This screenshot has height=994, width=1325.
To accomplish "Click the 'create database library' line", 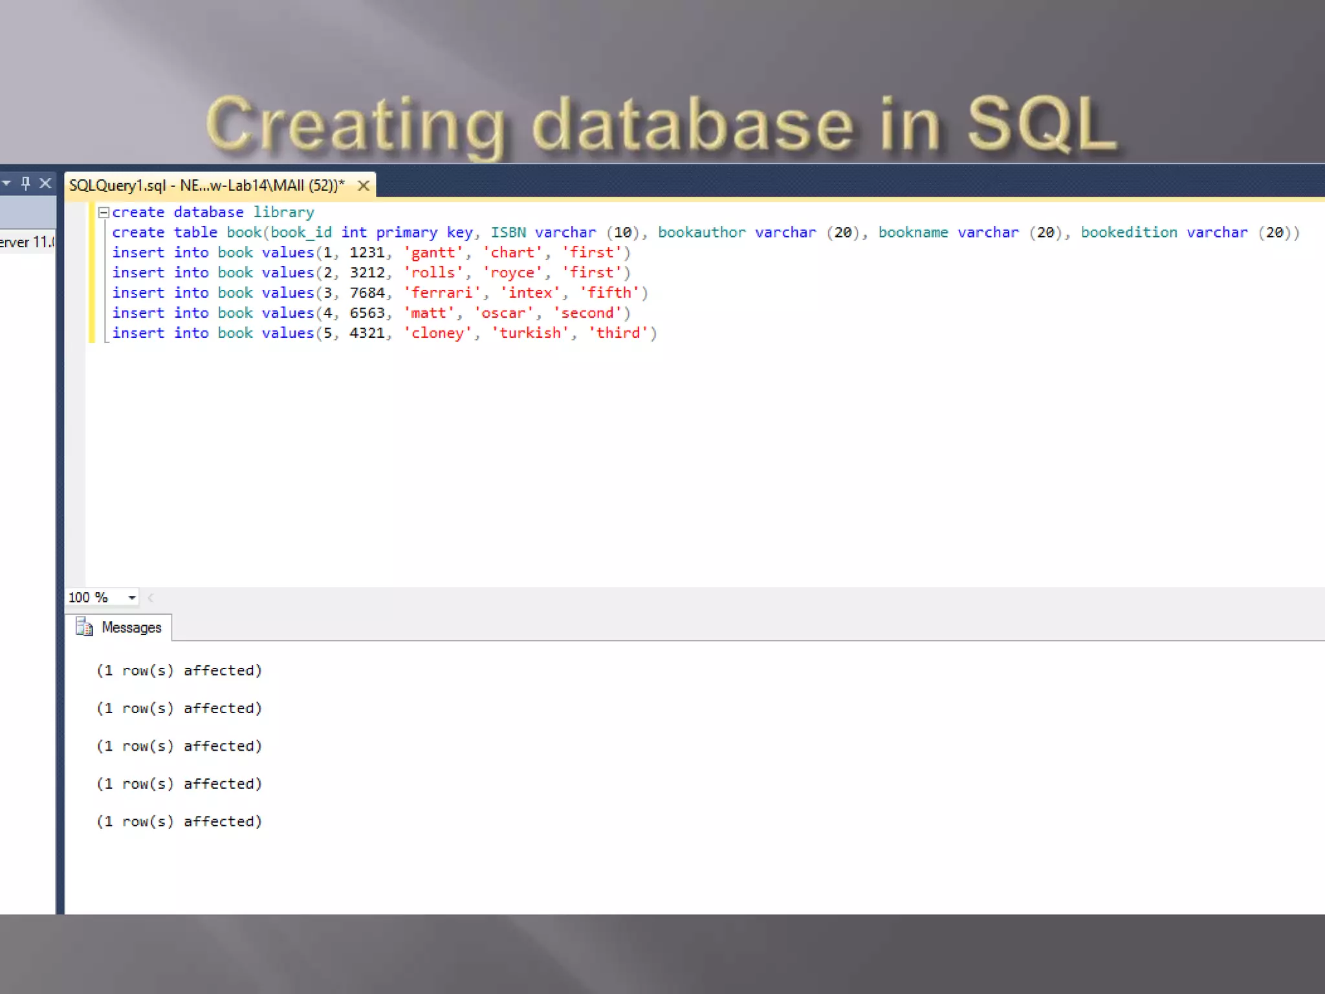I will coord(214,212).
